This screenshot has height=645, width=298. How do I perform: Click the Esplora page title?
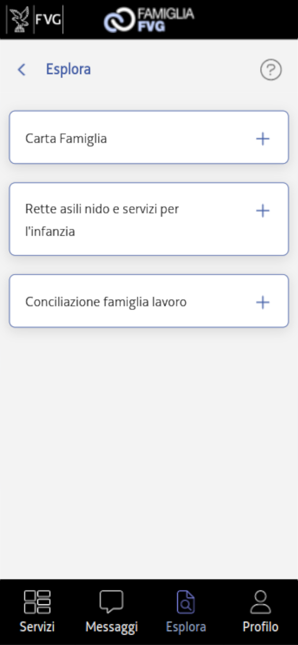coord(68,69)
